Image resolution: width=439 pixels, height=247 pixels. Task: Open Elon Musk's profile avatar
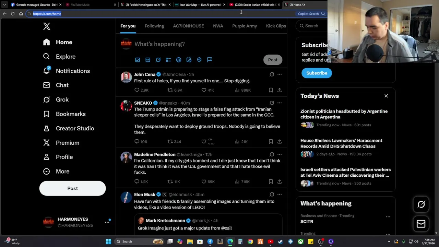126,197
